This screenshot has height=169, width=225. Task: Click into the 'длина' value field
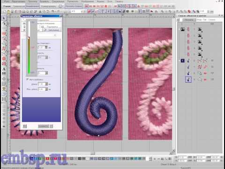point(42,84)
